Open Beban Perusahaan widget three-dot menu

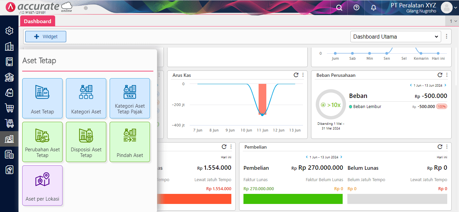point(447,75)
